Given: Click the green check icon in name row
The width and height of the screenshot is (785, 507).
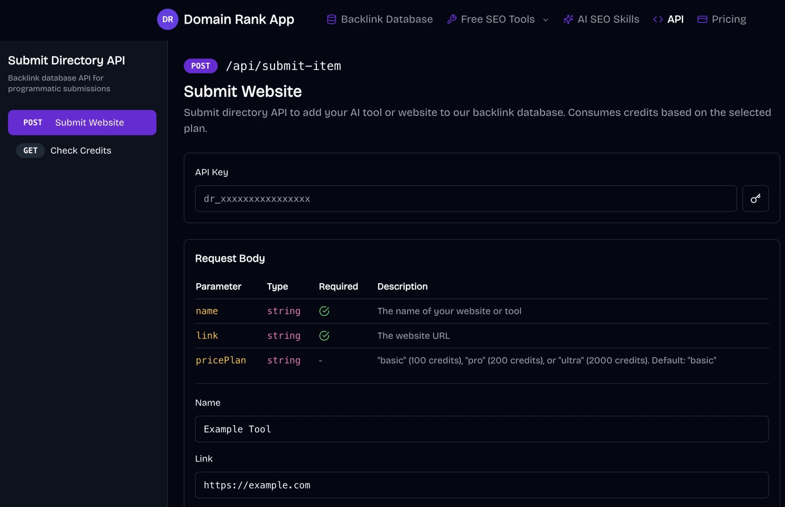Looking at the screenshot, I should 324,311.
